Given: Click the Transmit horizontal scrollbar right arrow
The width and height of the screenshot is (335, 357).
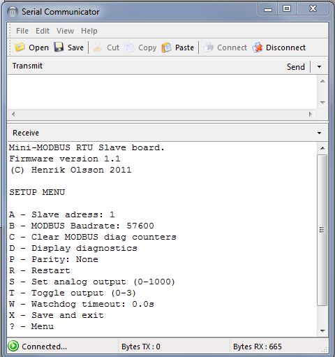Looking at the screenshot, I should point(311,114).
